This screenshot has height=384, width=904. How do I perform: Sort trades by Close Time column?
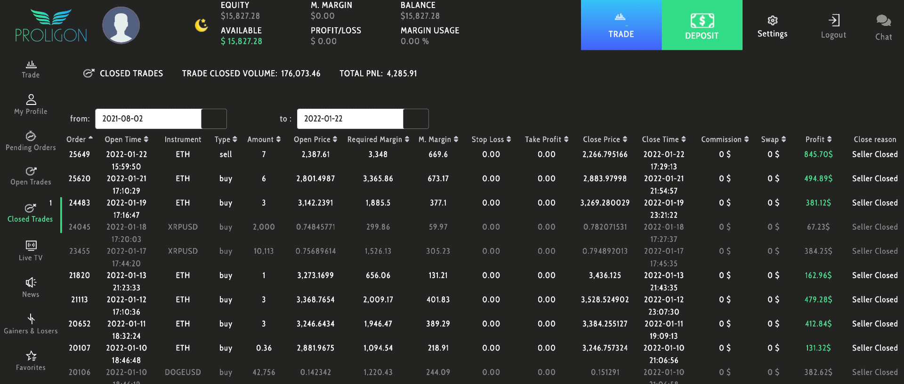(x=663, y=139)
